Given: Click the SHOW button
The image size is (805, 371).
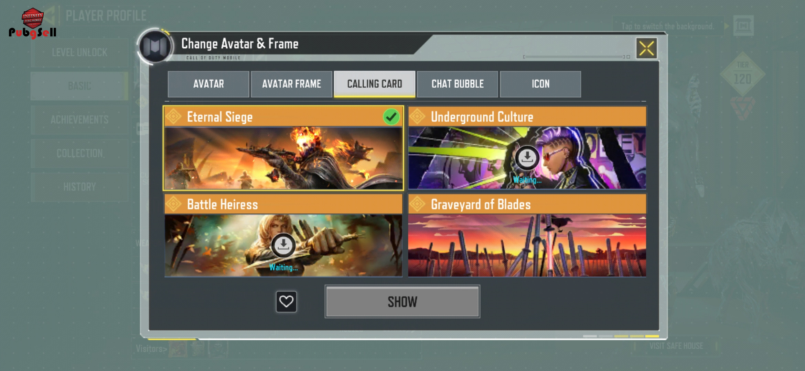Looking at the screenshot, I should (x=402, y=302).
